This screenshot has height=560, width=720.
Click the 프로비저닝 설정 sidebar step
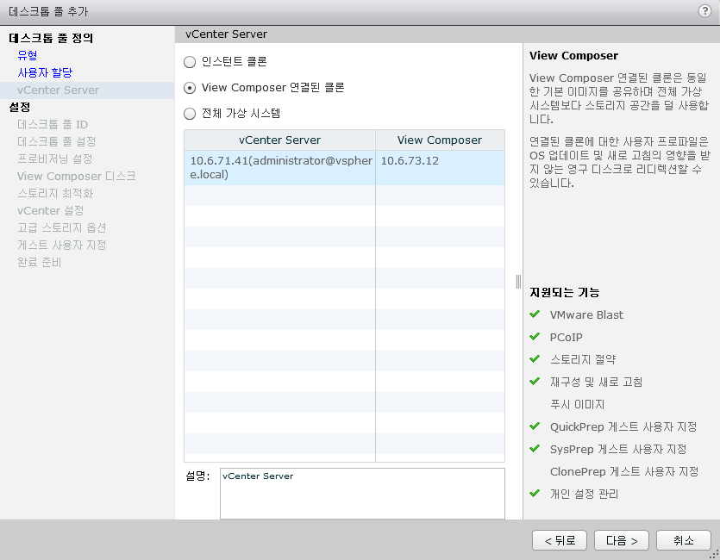54,159
